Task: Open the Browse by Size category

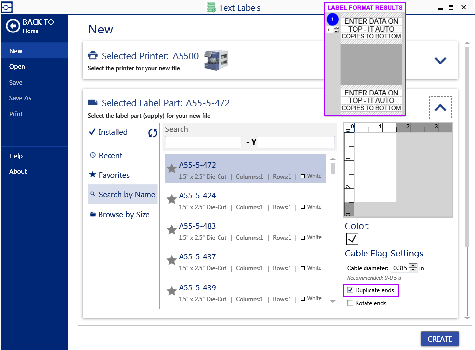Action: click(123, 215)
